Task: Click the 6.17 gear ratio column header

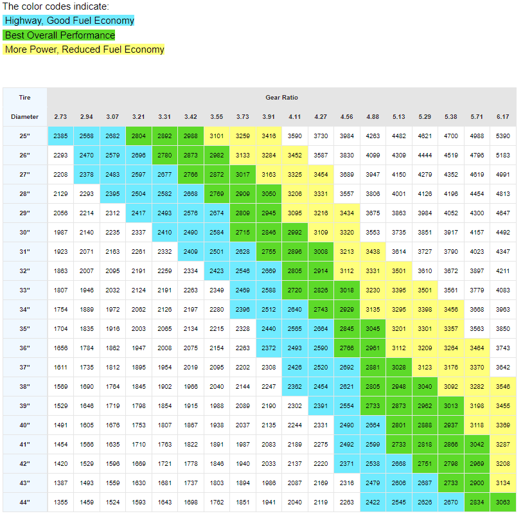Action: click(503, 117)
